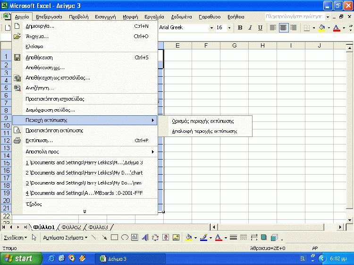
Task: Apply the red font color
Action: click(337, 28)
